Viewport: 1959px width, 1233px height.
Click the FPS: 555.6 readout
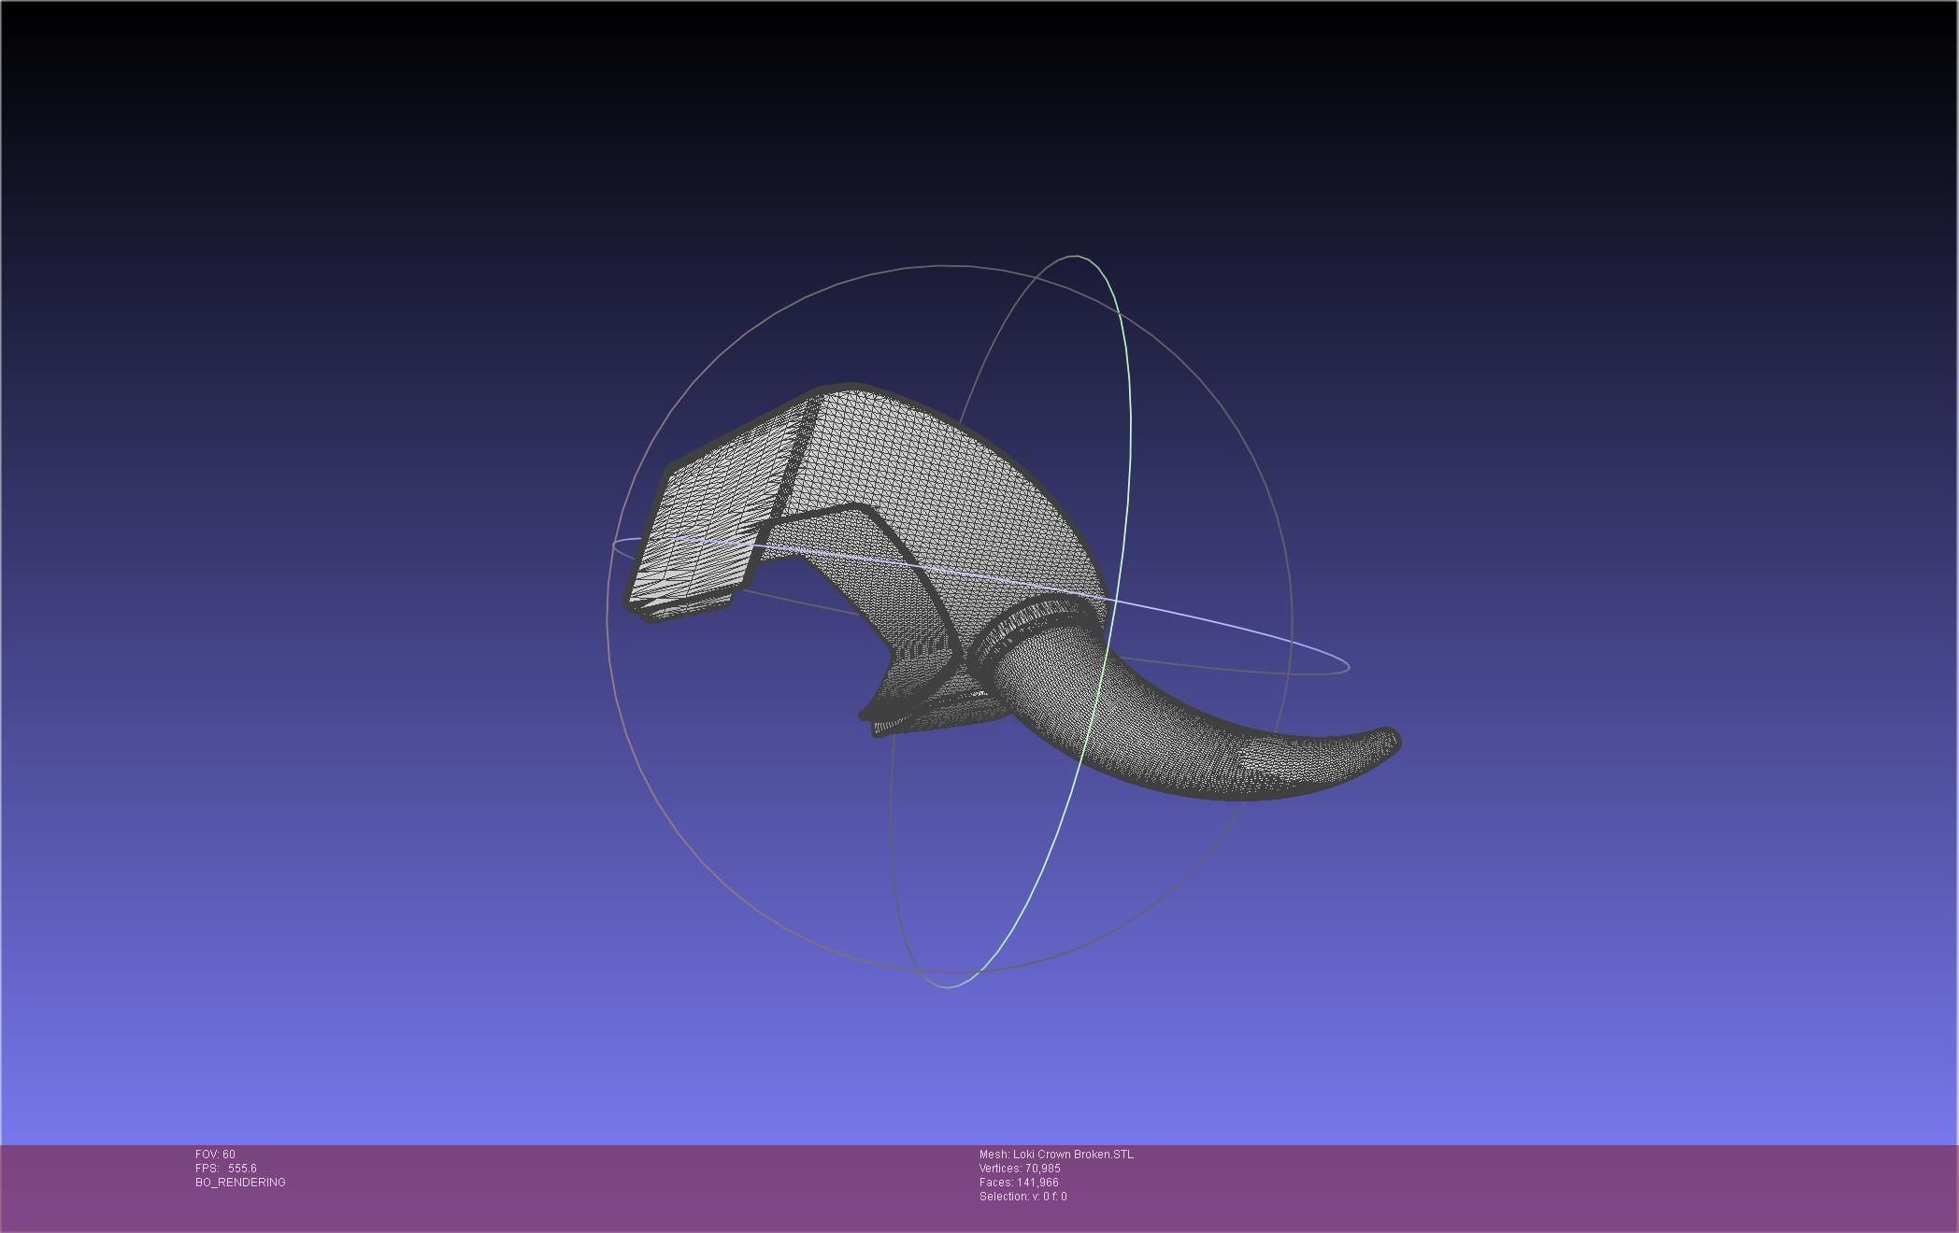(x=226, y=1169)
